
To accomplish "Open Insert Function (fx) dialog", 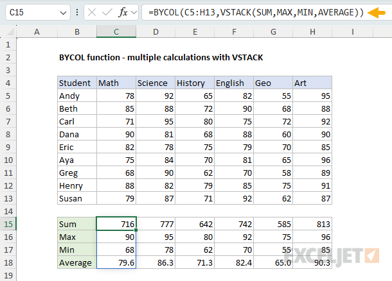I will 123,12.
